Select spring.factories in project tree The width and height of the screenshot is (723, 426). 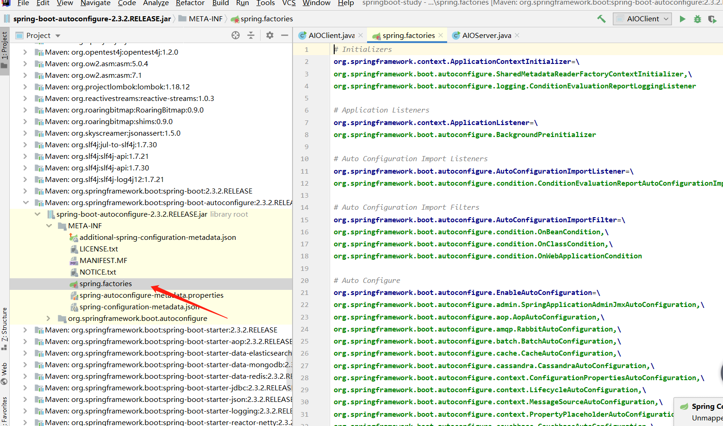(106, 284)
